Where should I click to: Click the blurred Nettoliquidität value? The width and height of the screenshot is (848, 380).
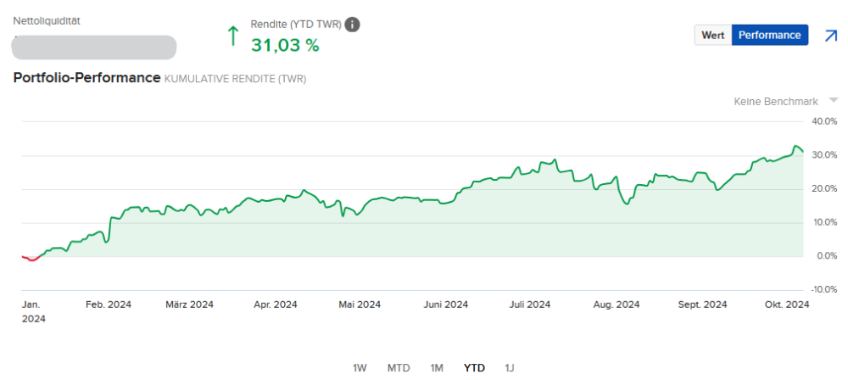pyautogui.click(x=95, y=47)
